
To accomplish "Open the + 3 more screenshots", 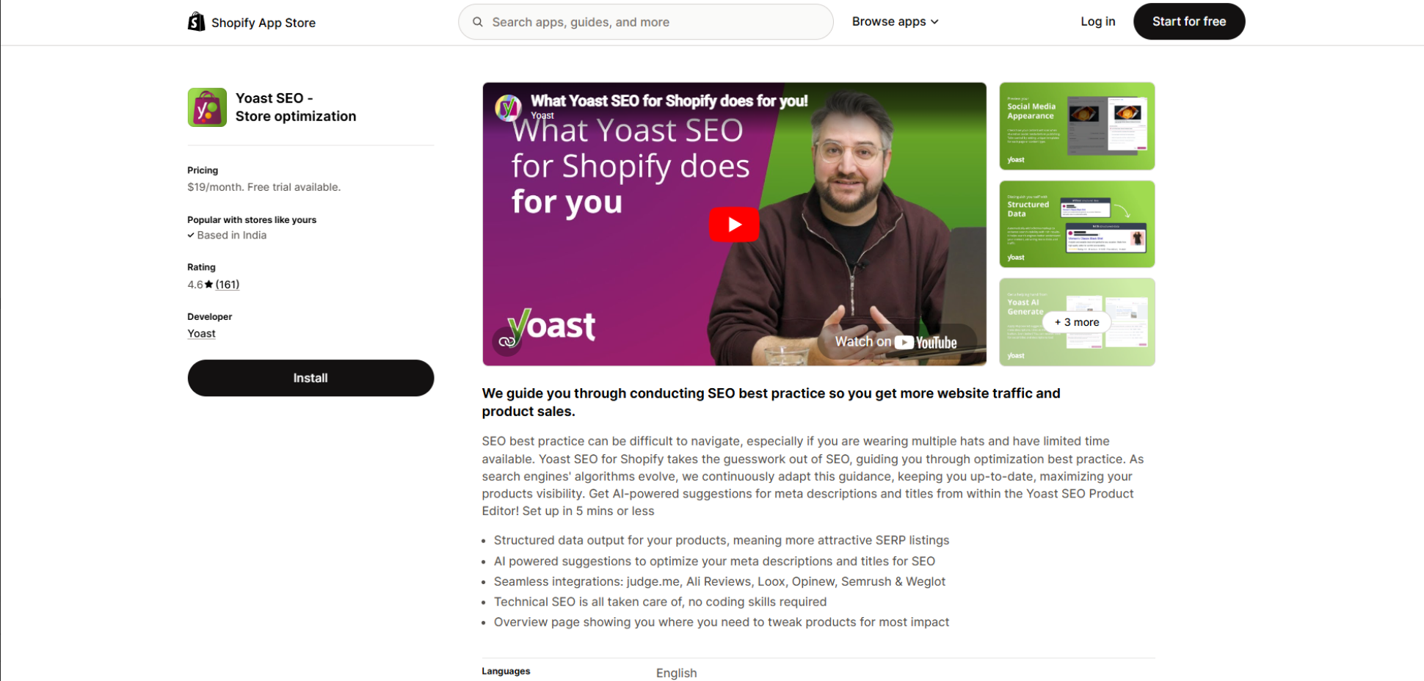I will pyautogui.click(x=1077, y=322).
